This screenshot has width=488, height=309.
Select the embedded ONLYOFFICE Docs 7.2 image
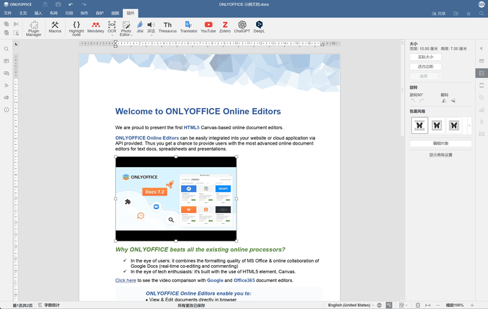coord(176,199)
